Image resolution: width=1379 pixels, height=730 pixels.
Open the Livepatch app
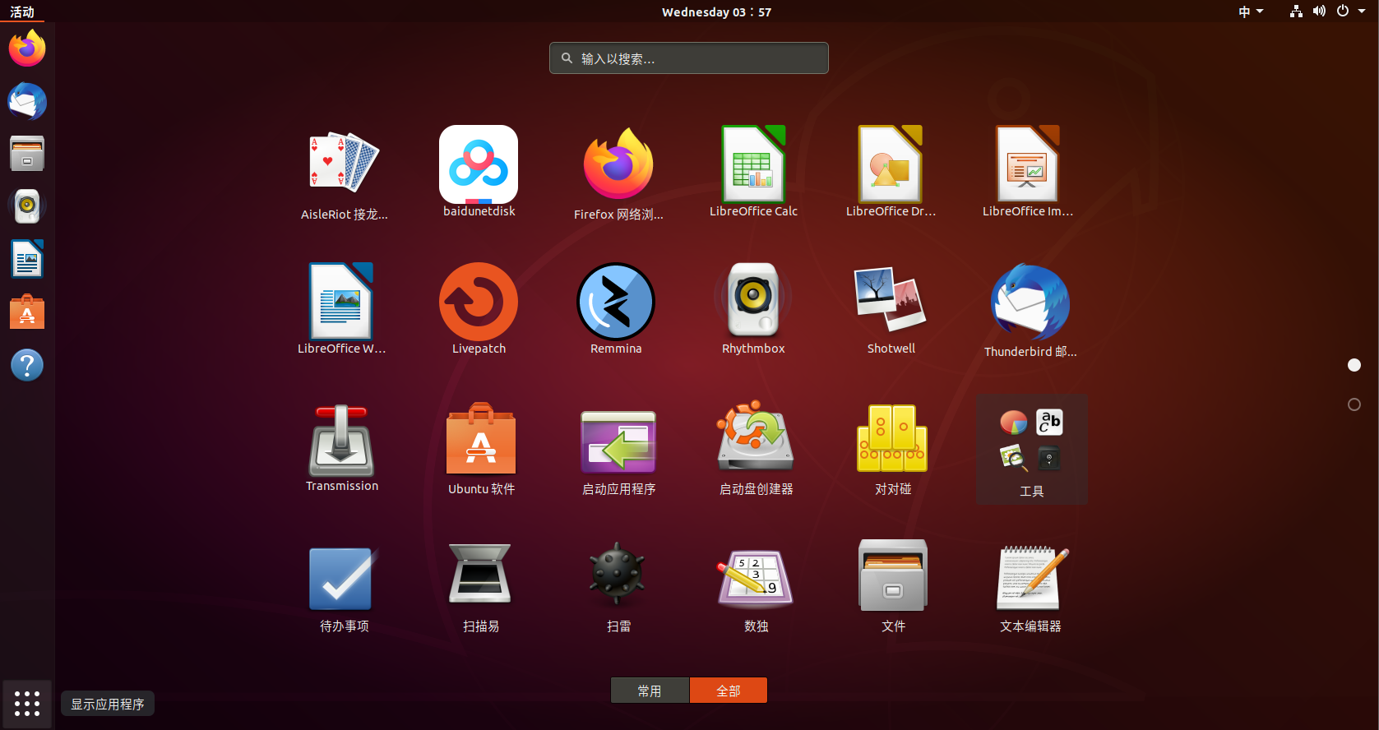pyautogui.click(x=479, y=310)
